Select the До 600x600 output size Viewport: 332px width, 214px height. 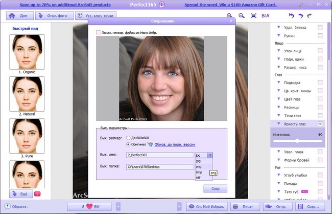pyautogui.click(x=128, y=138)
